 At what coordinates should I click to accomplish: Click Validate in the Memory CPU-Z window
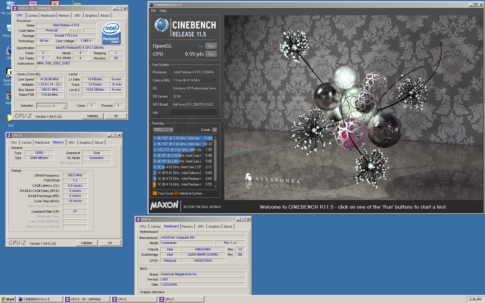(87, 243)
